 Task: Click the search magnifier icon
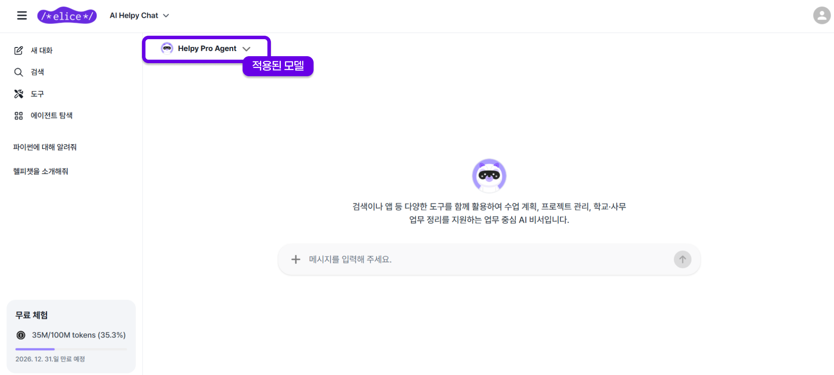pyautogui.click(x=18, y=72)
